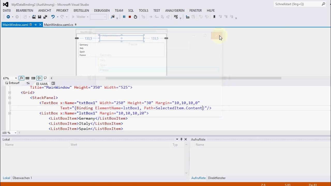
Task: Collapse the TextBox element outlining box
Action: (10, 103)
